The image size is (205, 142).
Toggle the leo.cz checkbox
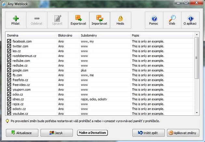click(9, 51)
